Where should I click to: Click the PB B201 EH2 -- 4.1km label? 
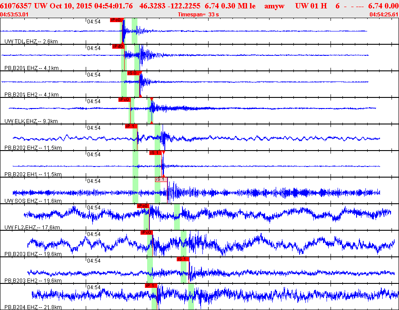(31, 95)
